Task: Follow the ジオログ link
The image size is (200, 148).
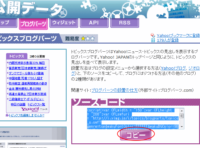Action: (x=194, y=68)
